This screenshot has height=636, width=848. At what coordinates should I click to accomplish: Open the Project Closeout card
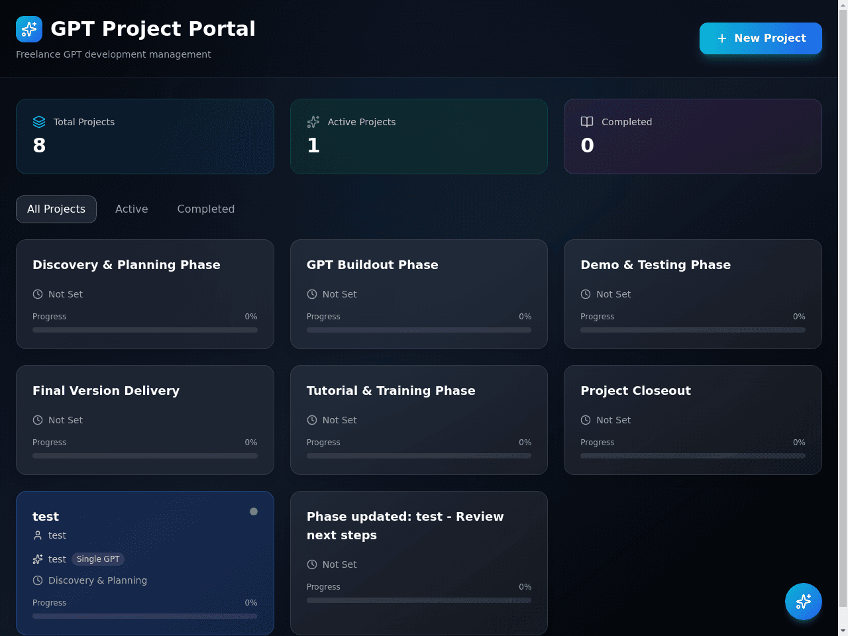[x=693, y=420]
